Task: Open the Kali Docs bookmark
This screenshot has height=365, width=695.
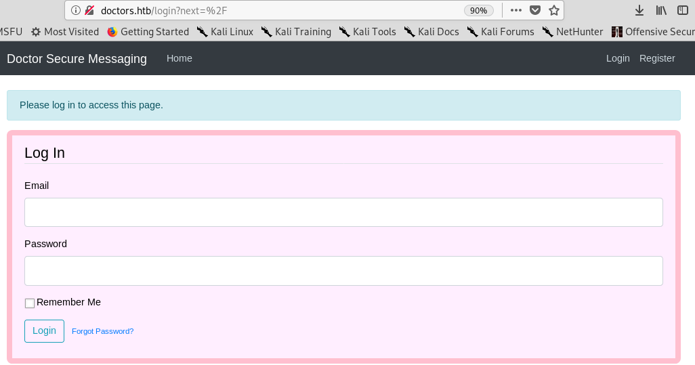Action: click(x=431, y=31)
